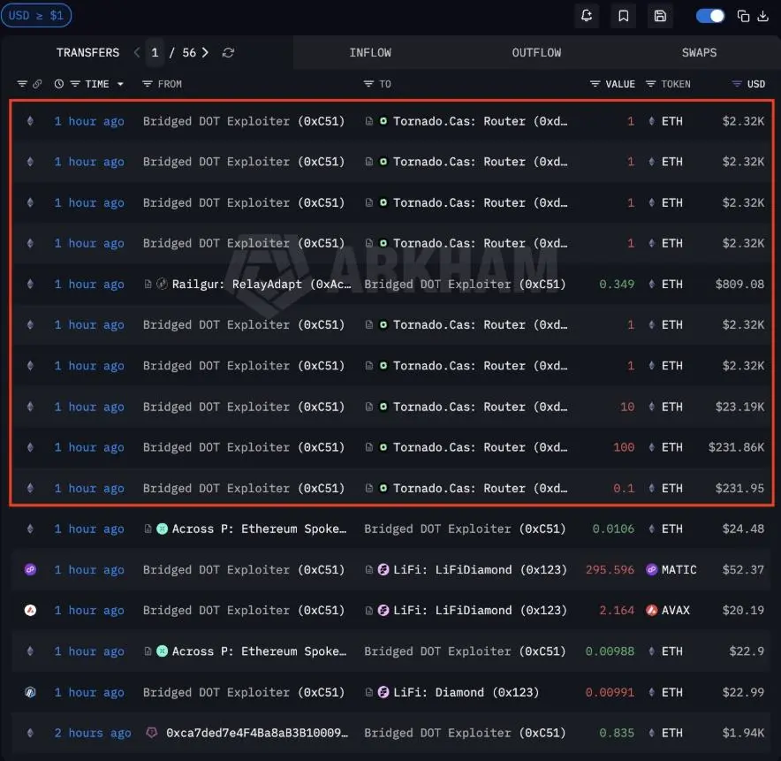Open the VALUE column filter

tap(595, 84)
